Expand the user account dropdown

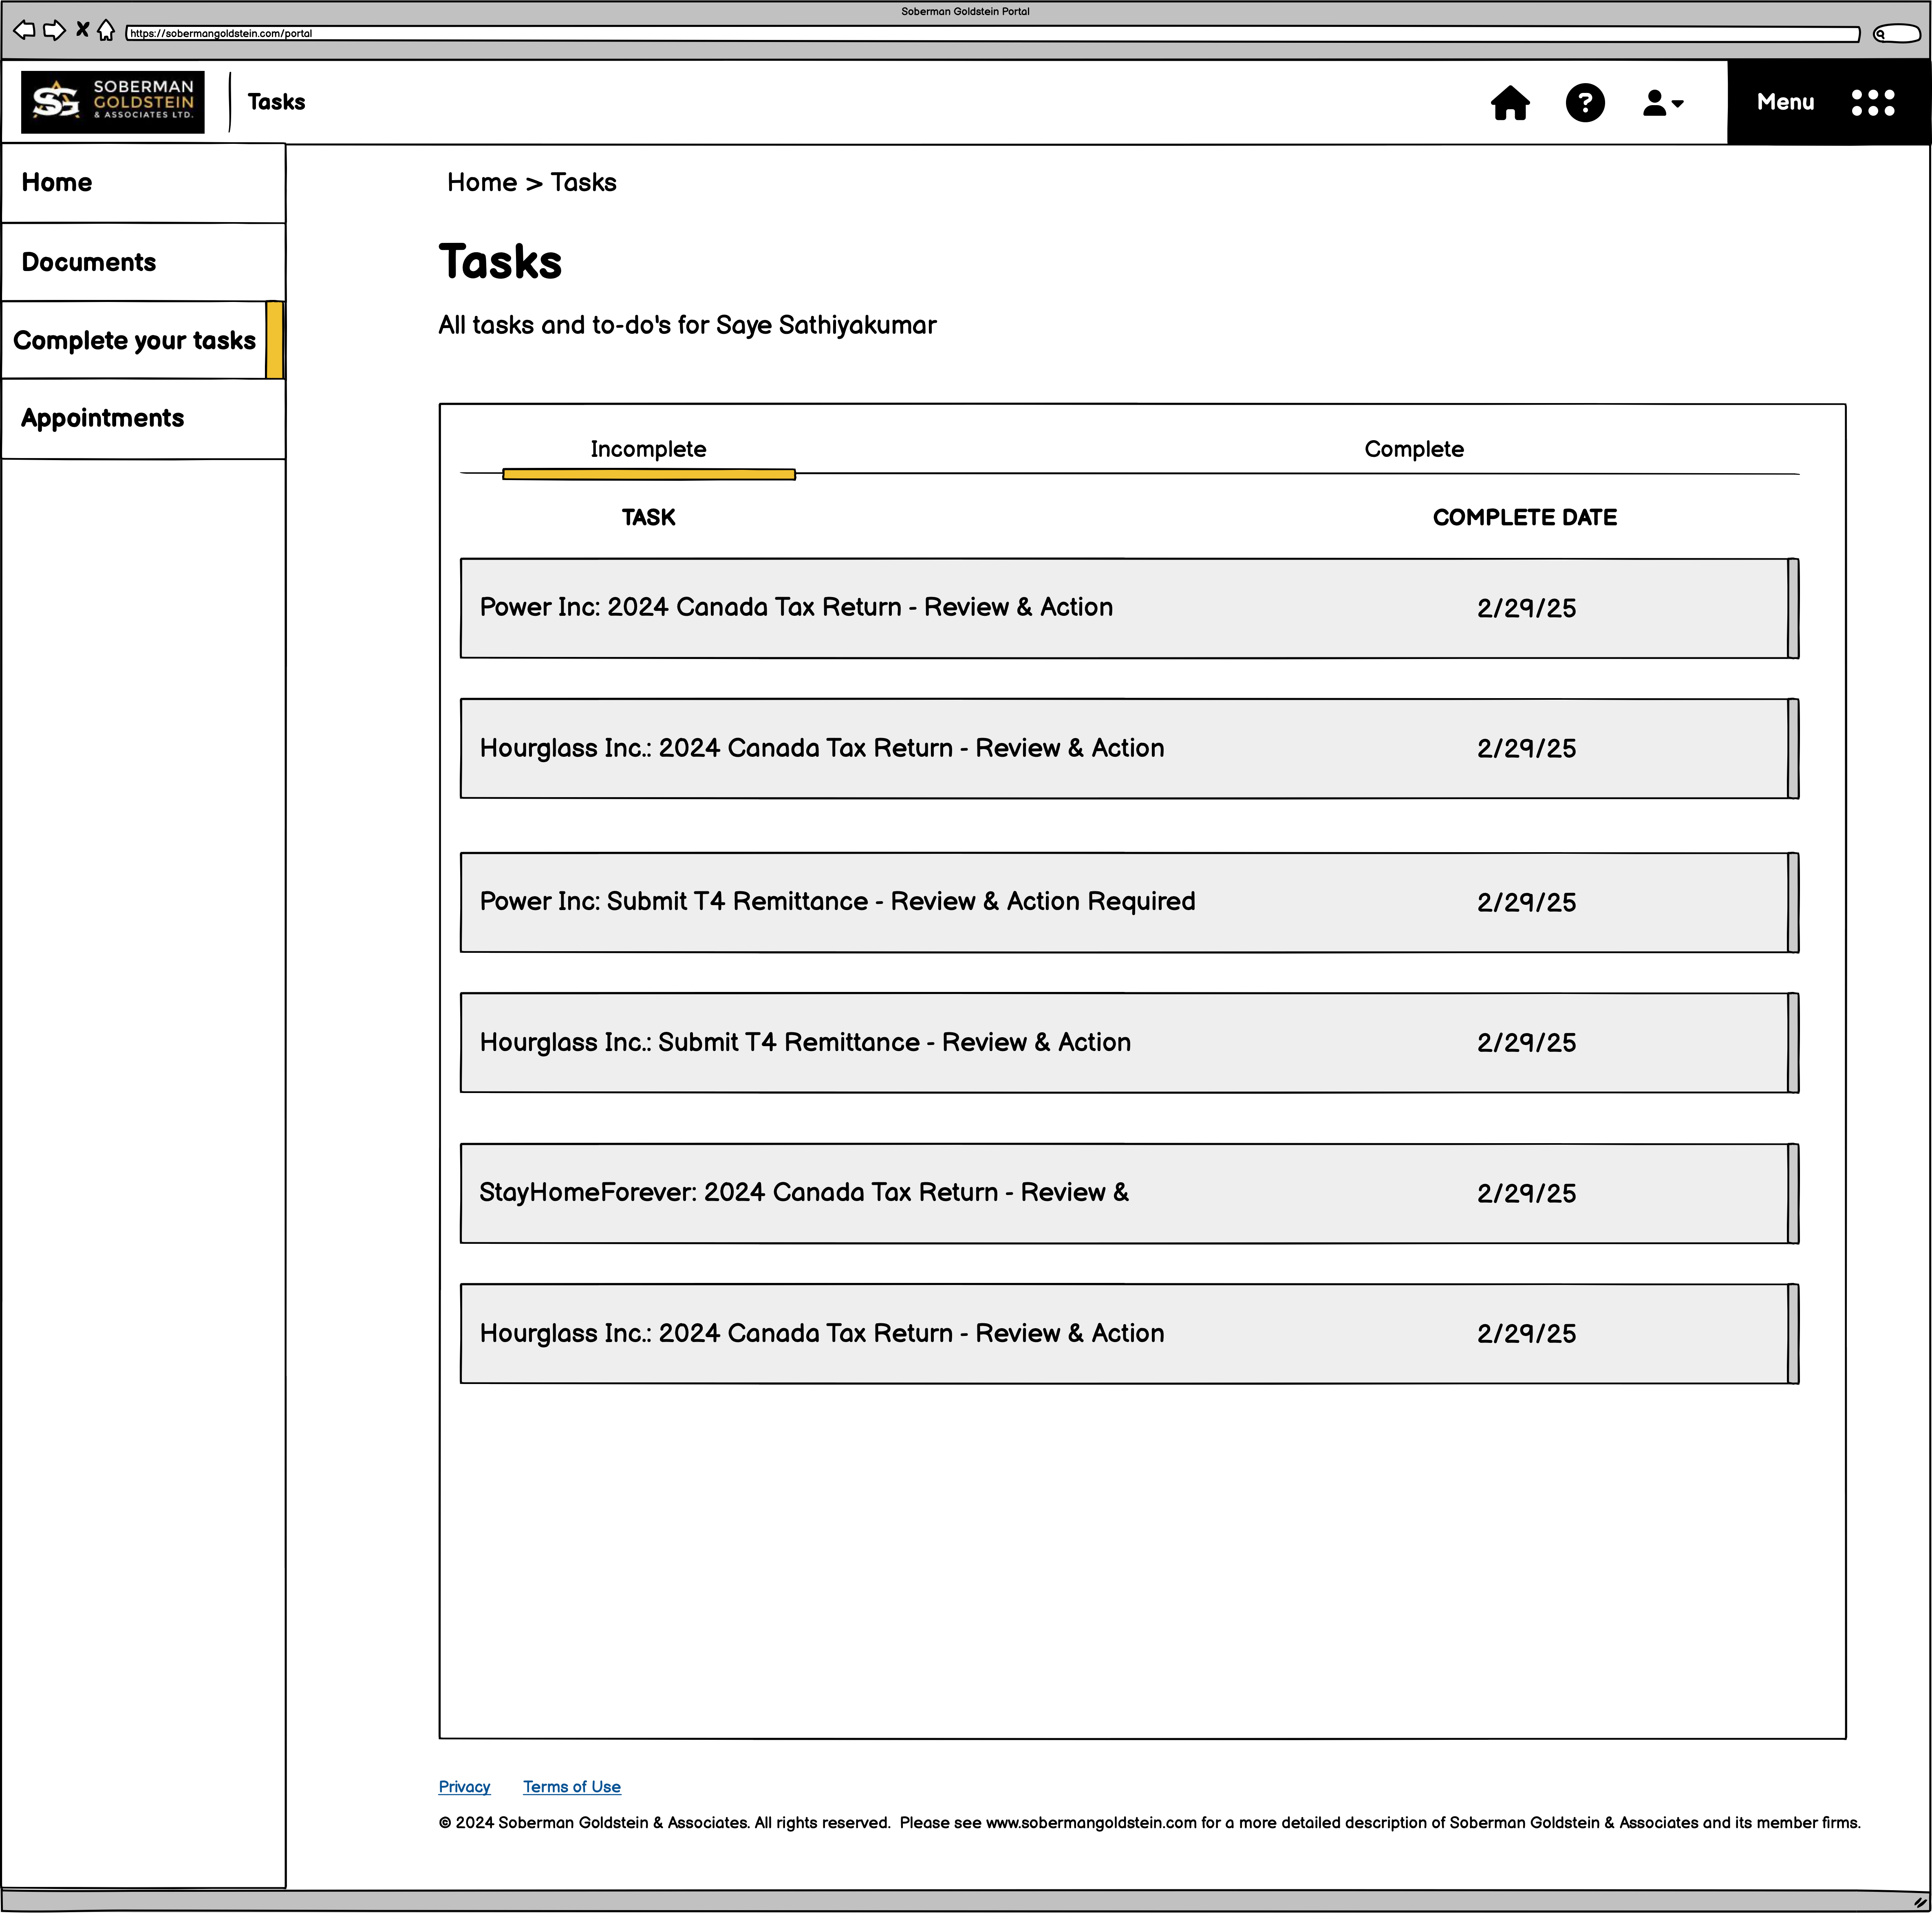click(1663, 103)
